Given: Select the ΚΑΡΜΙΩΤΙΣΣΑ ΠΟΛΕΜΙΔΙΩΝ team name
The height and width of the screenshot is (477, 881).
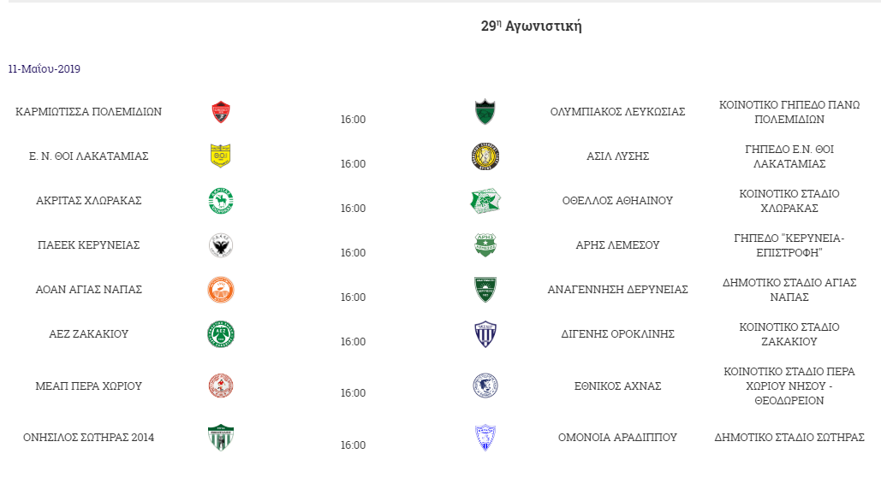Looking at the screenshot, I should tap(88, 112).
